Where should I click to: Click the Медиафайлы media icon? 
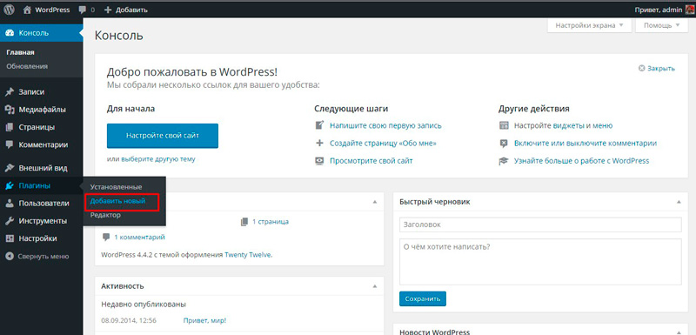click(x=10, y=110)
